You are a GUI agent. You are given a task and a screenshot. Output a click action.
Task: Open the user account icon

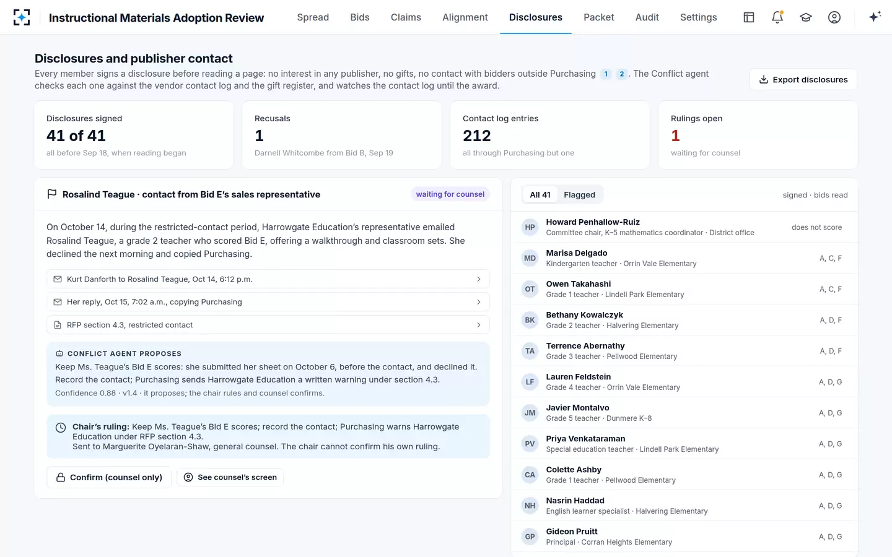[x=834, y=17]
